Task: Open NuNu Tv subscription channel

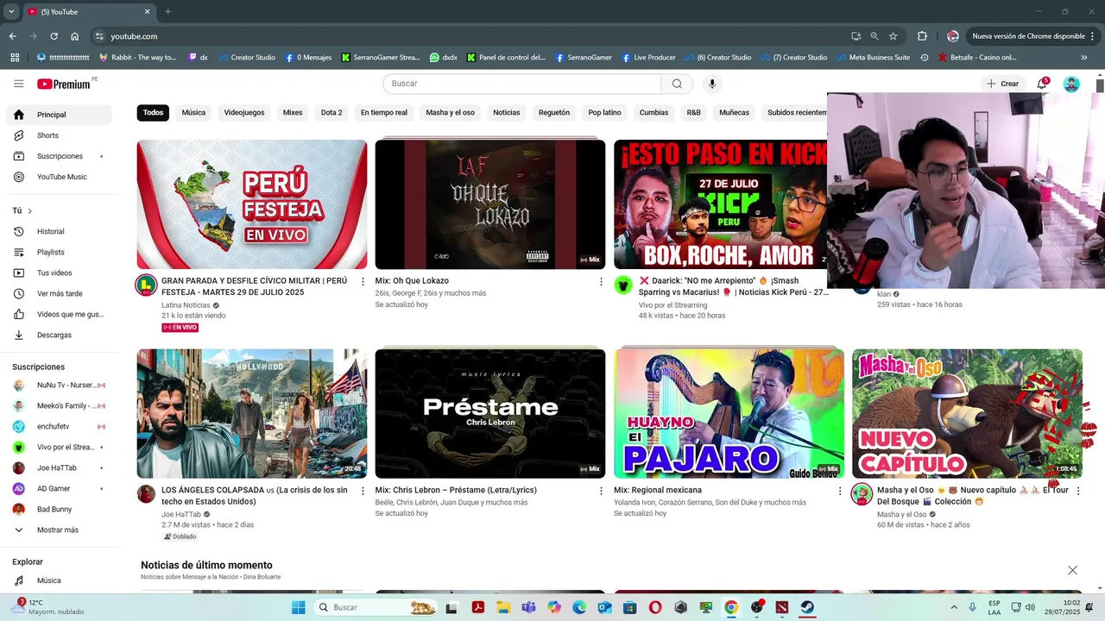Action: pyautogui.click(x=59, y=385)
